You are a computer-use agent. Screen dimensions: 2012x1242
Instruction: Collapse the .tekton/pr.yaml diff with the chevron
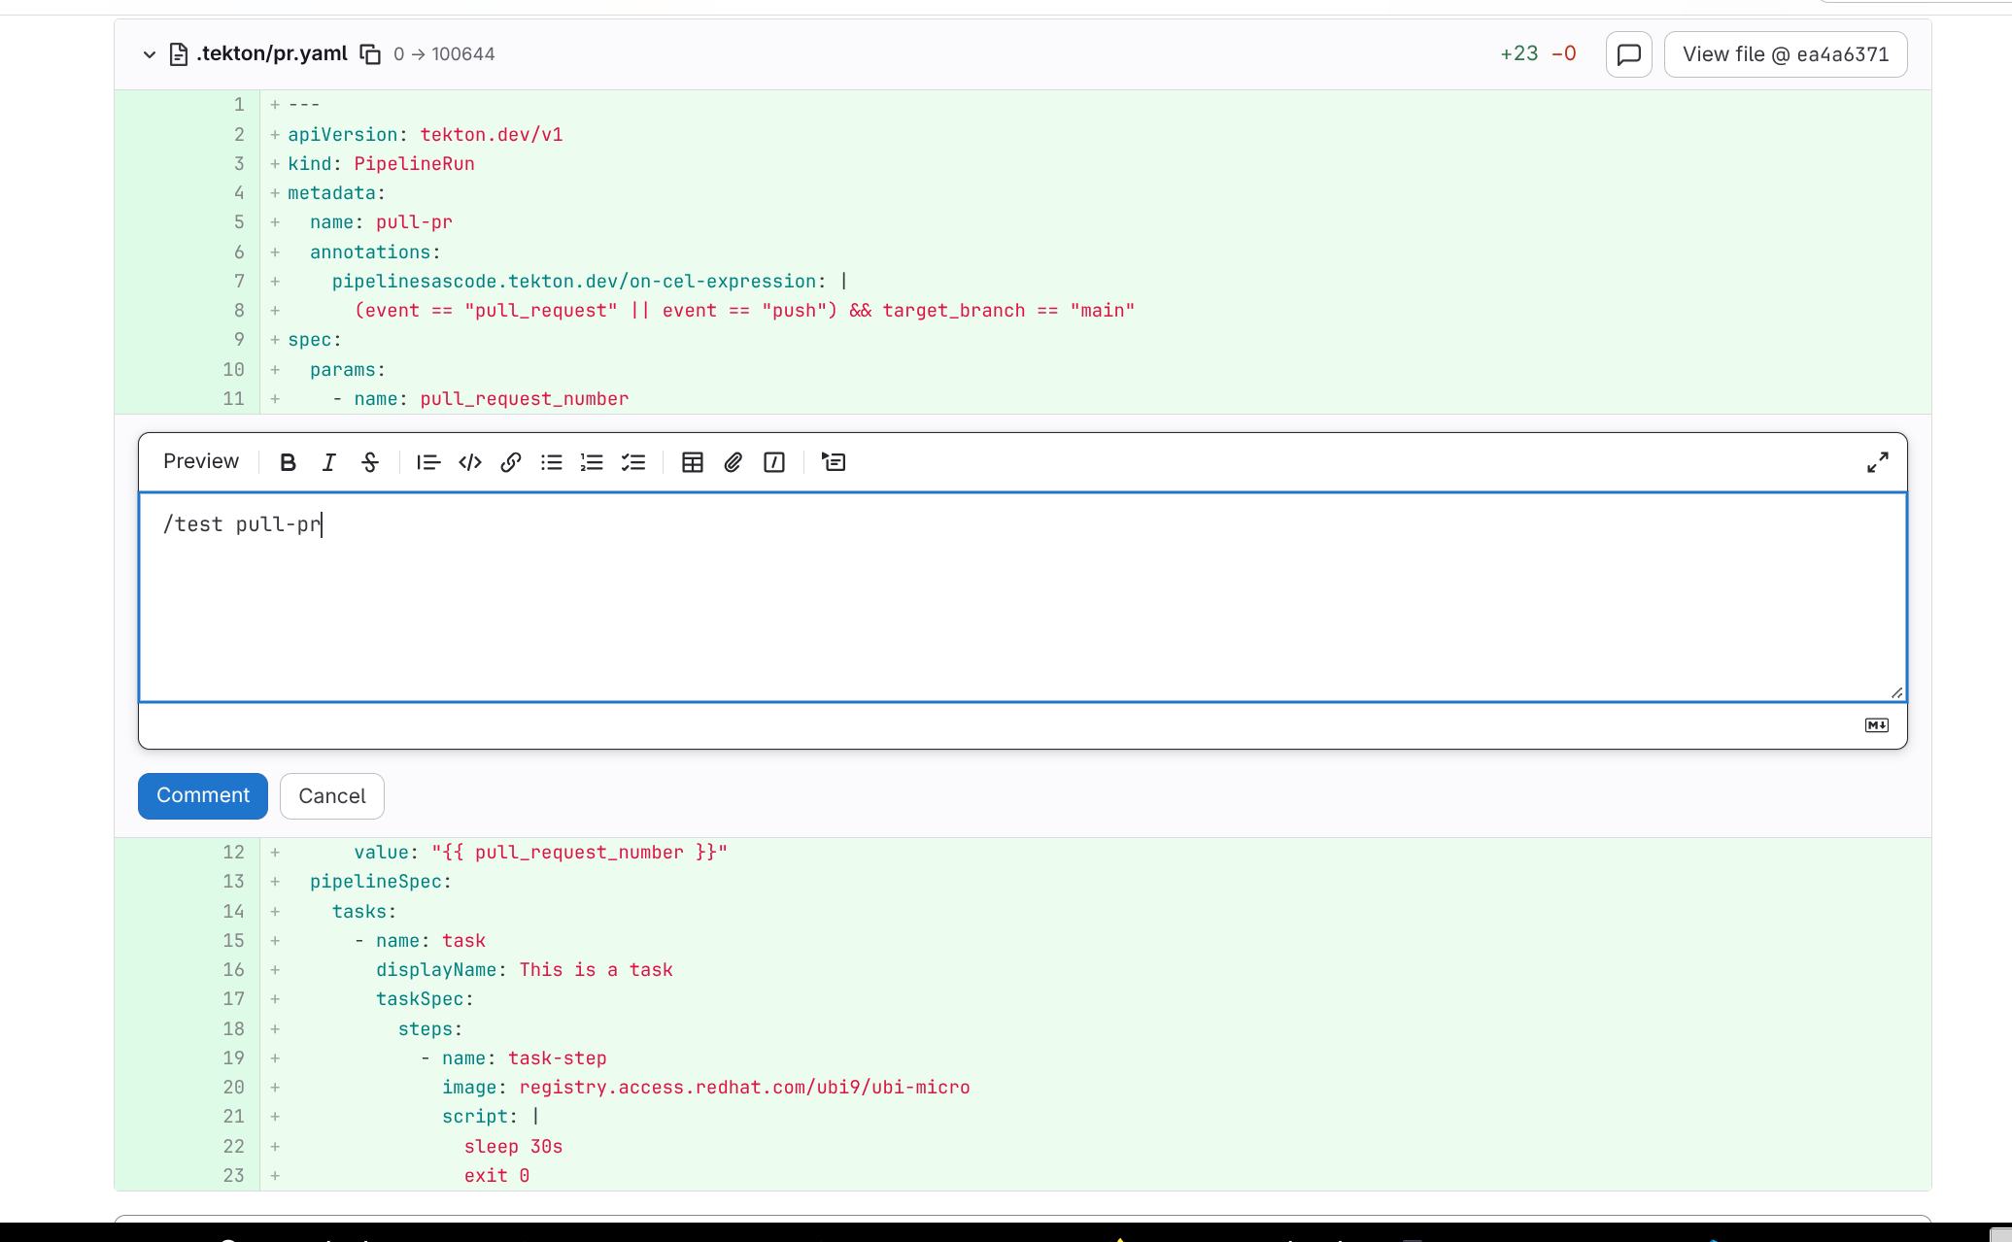150,54
